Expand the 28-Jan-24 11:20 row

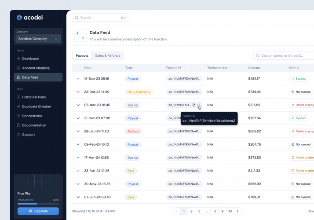coord(78,132)
